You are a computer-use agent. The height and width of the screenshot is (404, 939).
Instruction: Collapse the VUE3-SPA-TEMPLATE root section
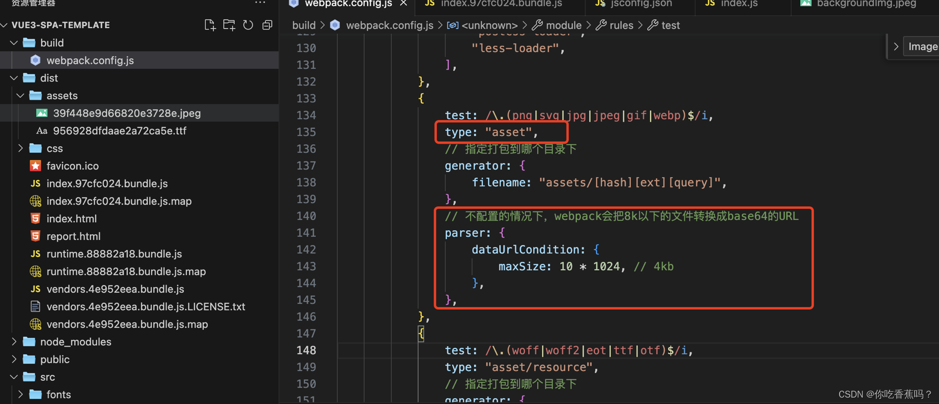point(4,25)
